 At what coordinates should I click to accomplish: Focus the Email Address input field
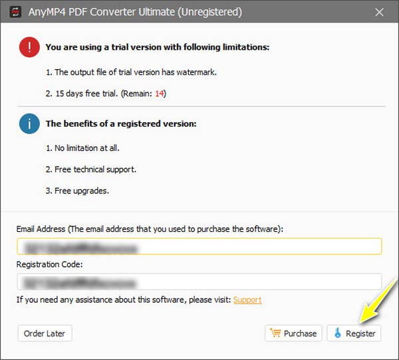tap(199, 246)
